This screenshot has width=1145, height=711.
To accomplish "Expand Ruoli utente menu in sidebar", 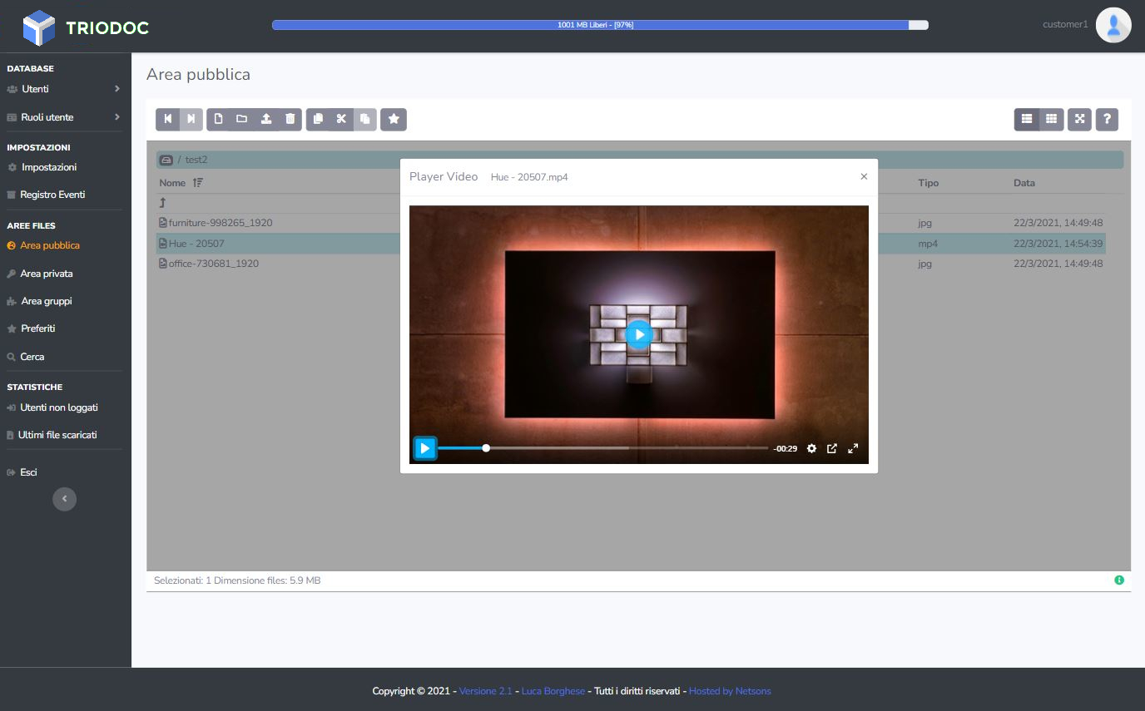I will point(65,117).
